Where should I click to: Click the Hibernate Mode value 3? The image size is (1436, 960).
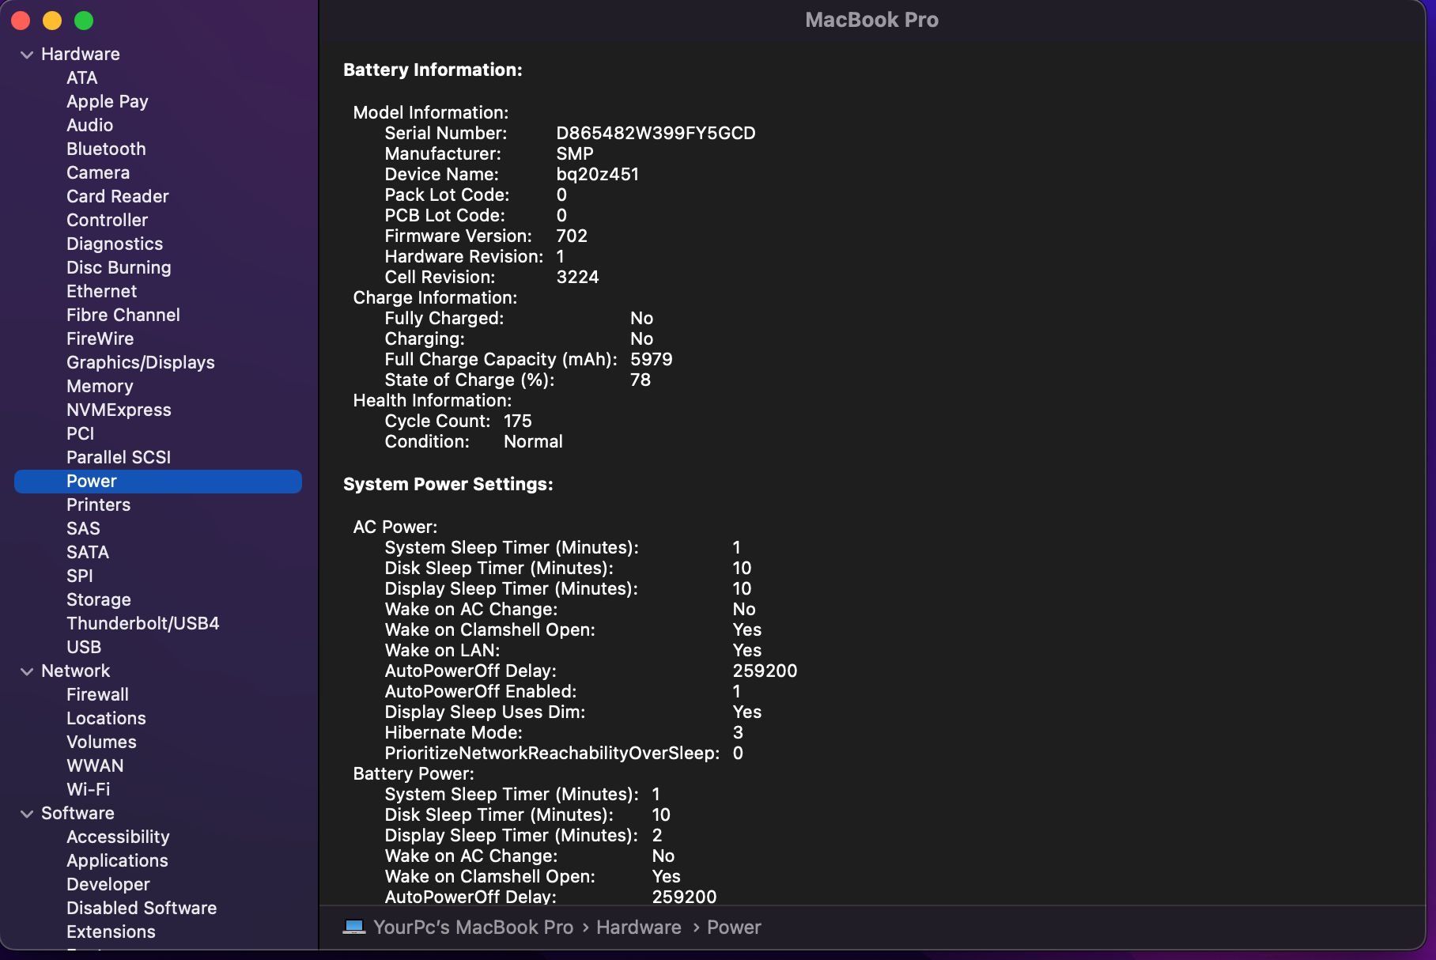pos(738,732)
